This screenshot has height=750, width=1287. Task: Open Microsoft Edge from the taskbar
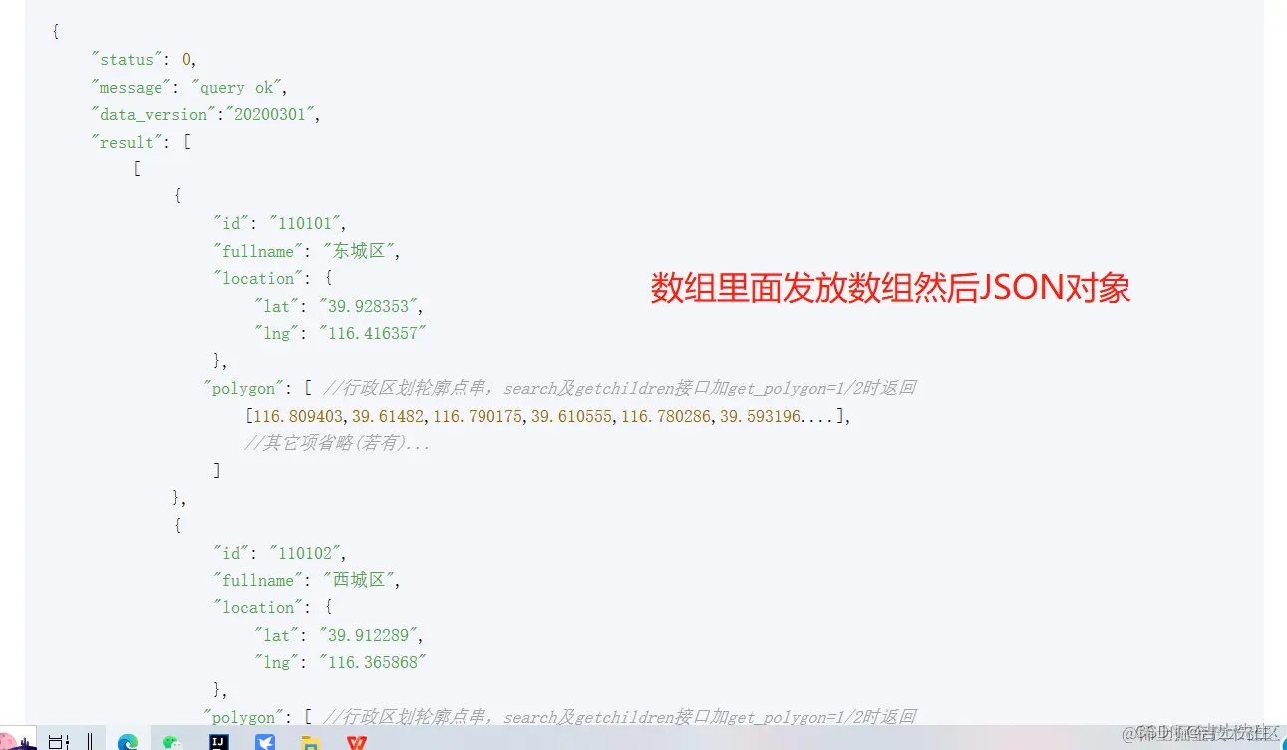[x=127, y=741]
